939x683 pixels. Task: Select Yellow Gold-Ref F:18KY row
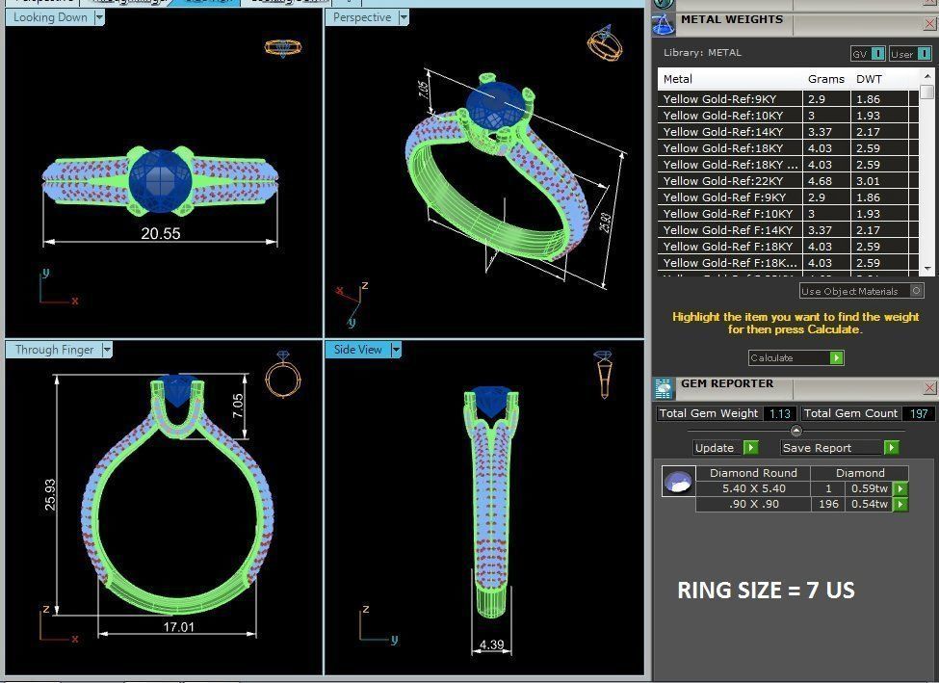click(788, 247)
